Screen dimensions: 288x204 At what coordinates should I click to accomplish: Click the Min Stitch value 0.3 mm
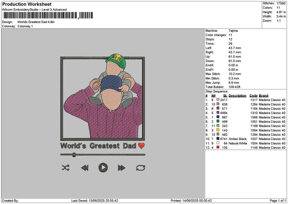click(x=234, y=78)
